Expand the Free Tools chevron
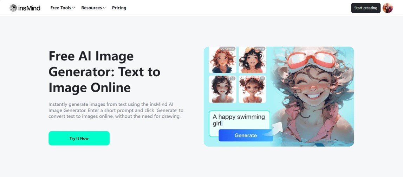The height and width of the screenshot is (177, 403). 73,8
